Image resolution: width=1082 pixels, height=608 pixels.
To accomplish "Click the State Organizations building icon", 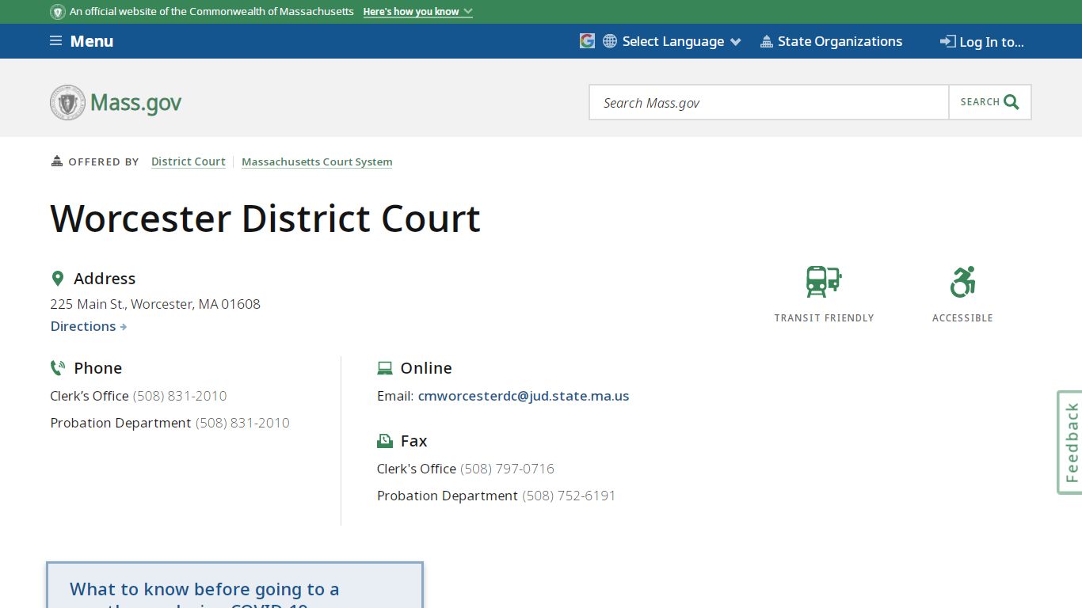I will 766,42.
